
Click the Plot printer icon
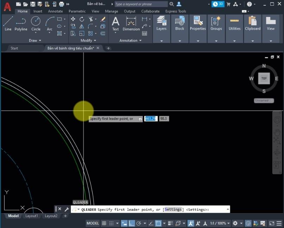[62, 4]
